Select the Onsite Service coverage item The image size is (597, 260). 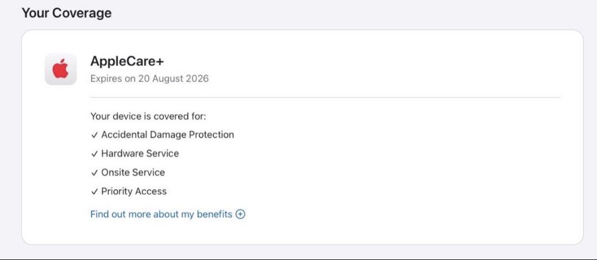[133, 172]
